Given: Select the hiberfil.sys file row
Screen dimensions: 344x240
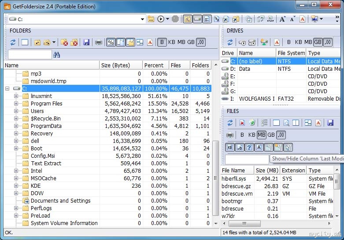Looking at the screenshot, I should (x=277, y=179).
